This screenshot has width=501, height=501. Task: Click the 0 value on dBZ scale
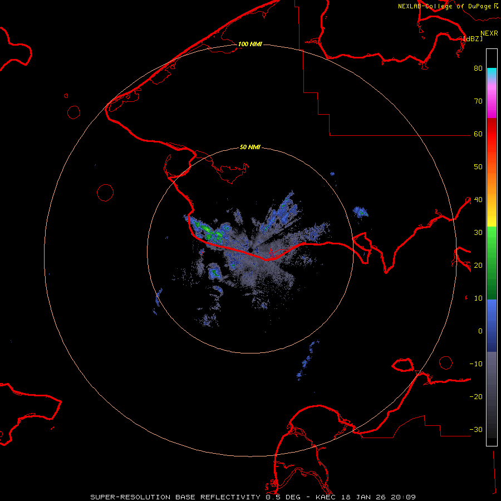(x=480, y=331)
